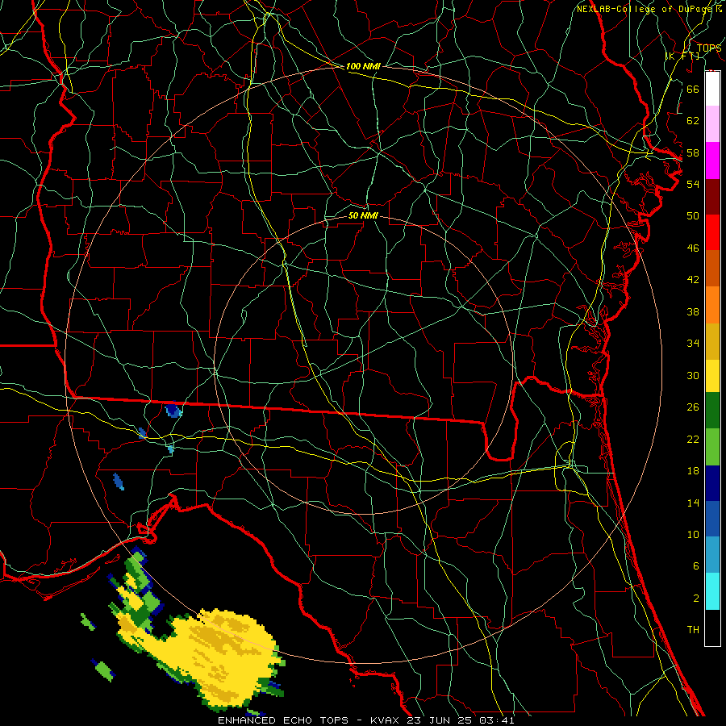The width and height of the screenshot is (726, 726).
Task: Click the magenta legend swatch
Action: tap(712, 161)
